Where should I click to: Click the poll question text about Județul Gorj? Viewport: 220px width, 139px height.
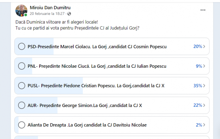(77, 28)
